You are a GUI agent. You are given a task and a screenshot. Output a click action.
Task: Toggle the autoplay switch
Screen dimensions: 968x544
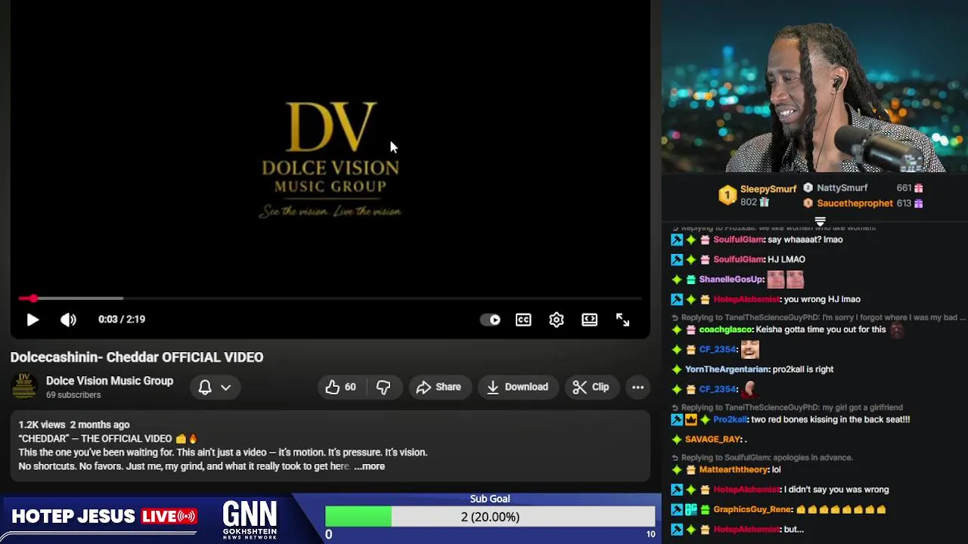pos(490,320)
